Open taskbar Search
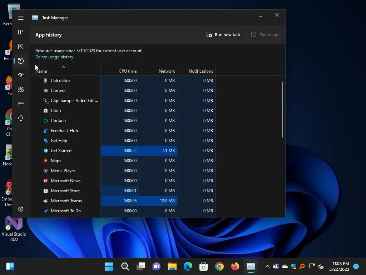Screen dimensions: 366x275 125,266
